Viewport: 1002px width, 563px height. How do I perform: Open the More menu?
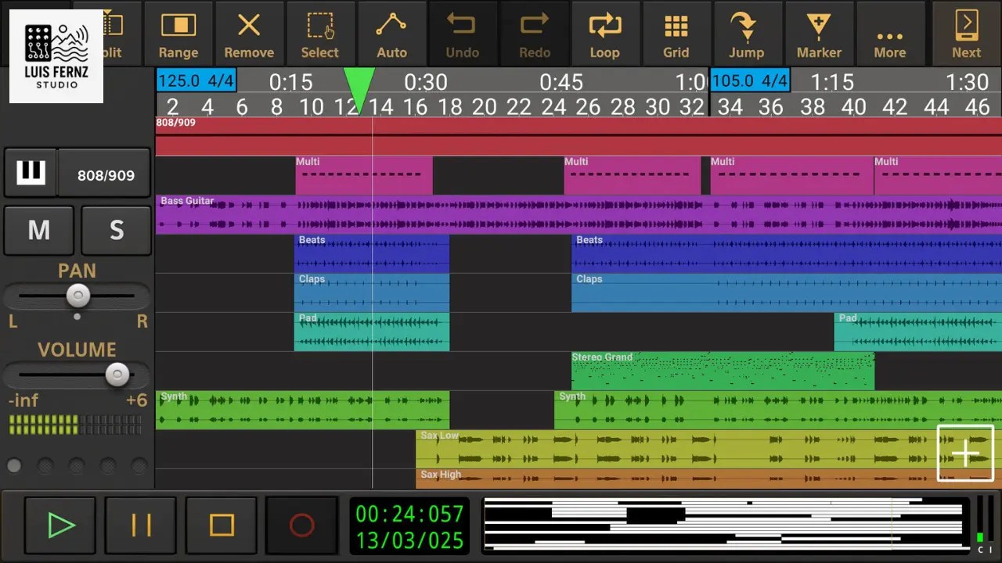click(890, 34)
